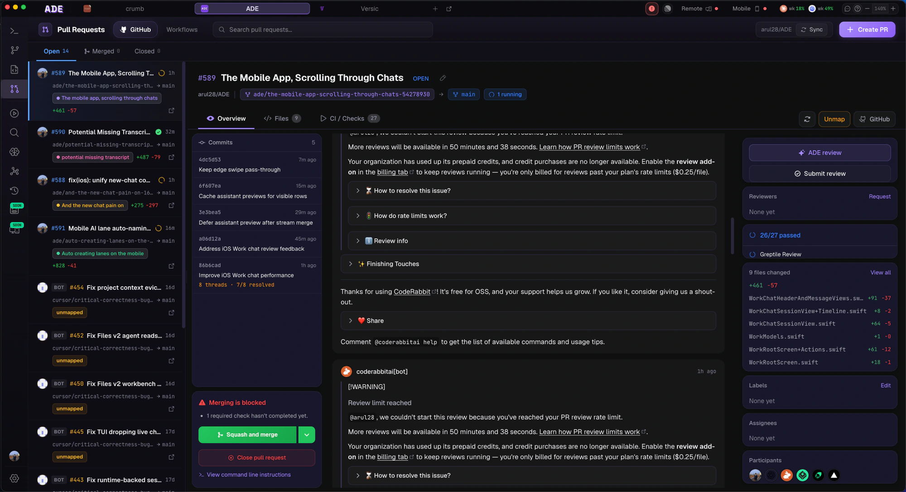This screenshot has width=906, height=492.
Task: Open the merge method dropdown arrow
Action: [x=307, y=435]
